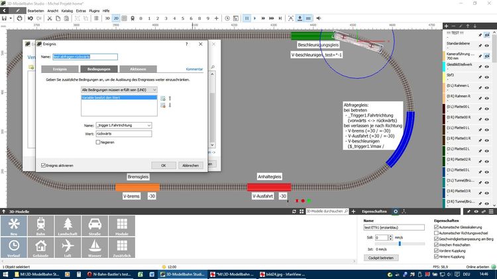Click the copy icon in the toolbar
Viewport: 497px width, 279px height.
coord(58,19)
